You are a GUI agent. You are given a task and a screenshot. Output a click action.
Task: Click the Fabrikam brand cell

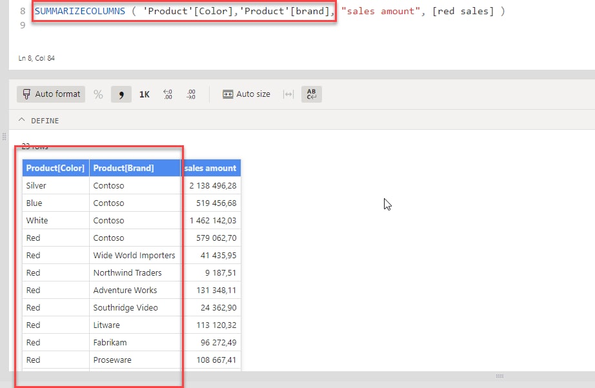(135, 343)
